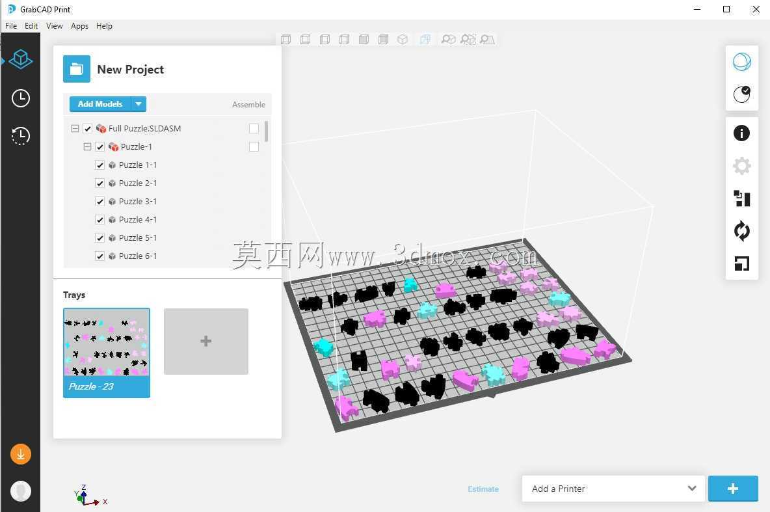Uncheck the Puzzle-1 subassembly checkbox
This screenshot has height=512, width=770.
point(100,147)
